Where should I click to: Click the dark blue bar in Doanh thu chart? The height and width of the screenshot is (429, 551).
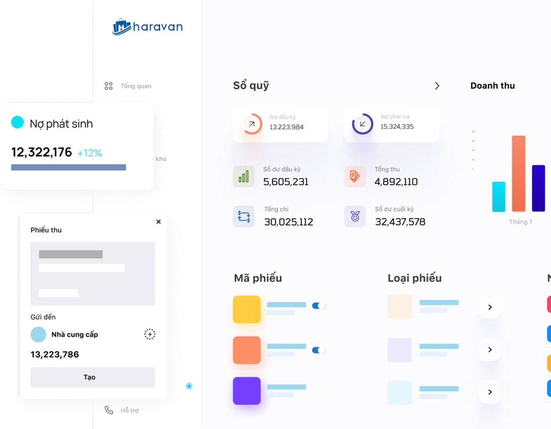pos(538,188)
